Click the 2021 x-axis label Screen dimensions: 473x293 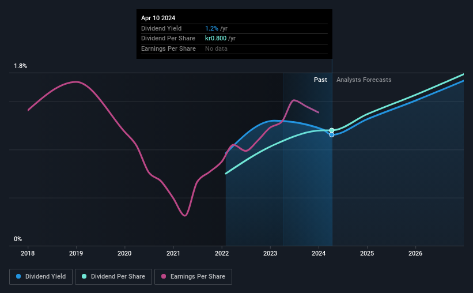coord(173,253)
